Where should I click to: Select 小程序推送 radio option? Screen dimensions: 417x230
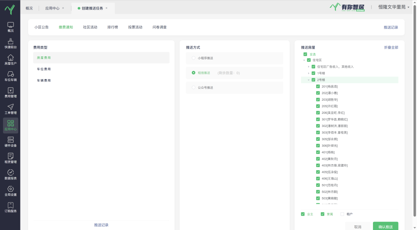pyautogui.click(x=193, y=58)
